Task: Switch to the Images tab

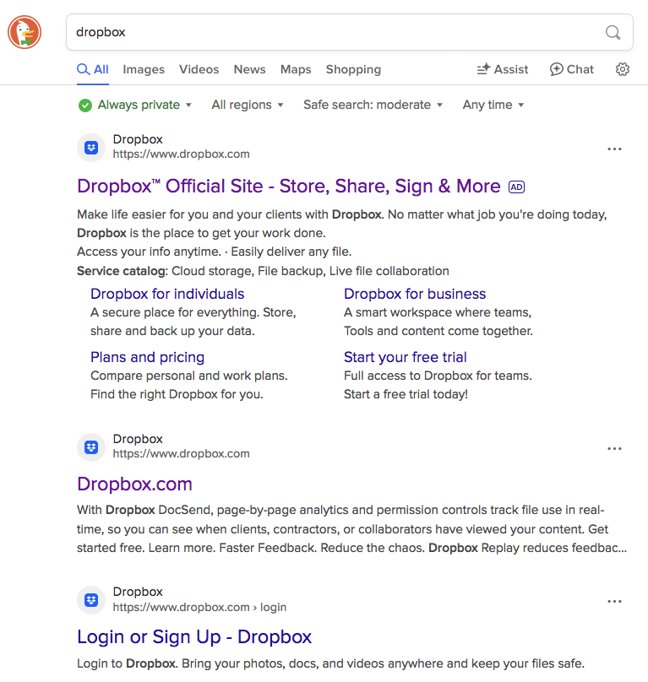Action: tap(144, 69)
